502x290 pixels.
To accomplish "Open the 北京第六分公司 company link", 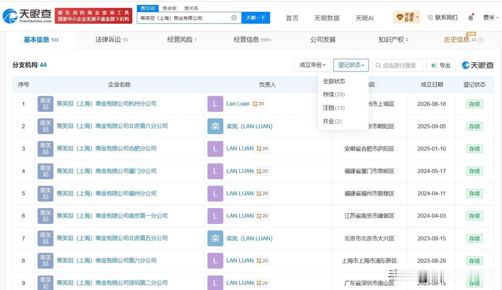I will point(112,126).
